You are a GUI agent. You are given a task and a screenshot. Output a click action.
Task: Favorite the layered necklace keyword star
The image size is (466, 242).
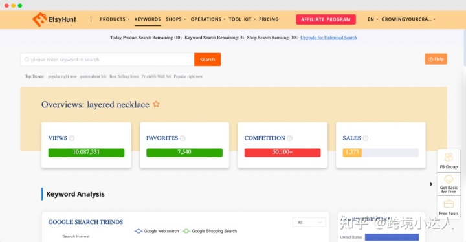[156, 104]
